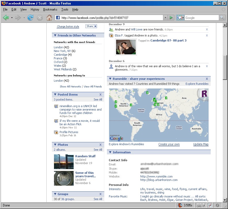Click the Facebook favicon in the address bar
Screen dimensions: 228x209
click(x=58, y=18)
